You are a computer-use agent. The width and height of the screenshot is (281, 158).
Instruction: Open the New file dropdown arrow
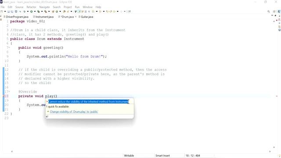[5, 11]
